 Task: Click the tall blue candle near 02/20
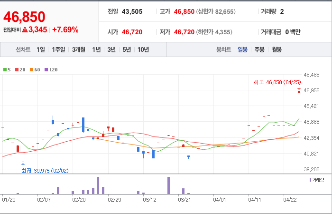pyautogui.click(x=83, y=125)
